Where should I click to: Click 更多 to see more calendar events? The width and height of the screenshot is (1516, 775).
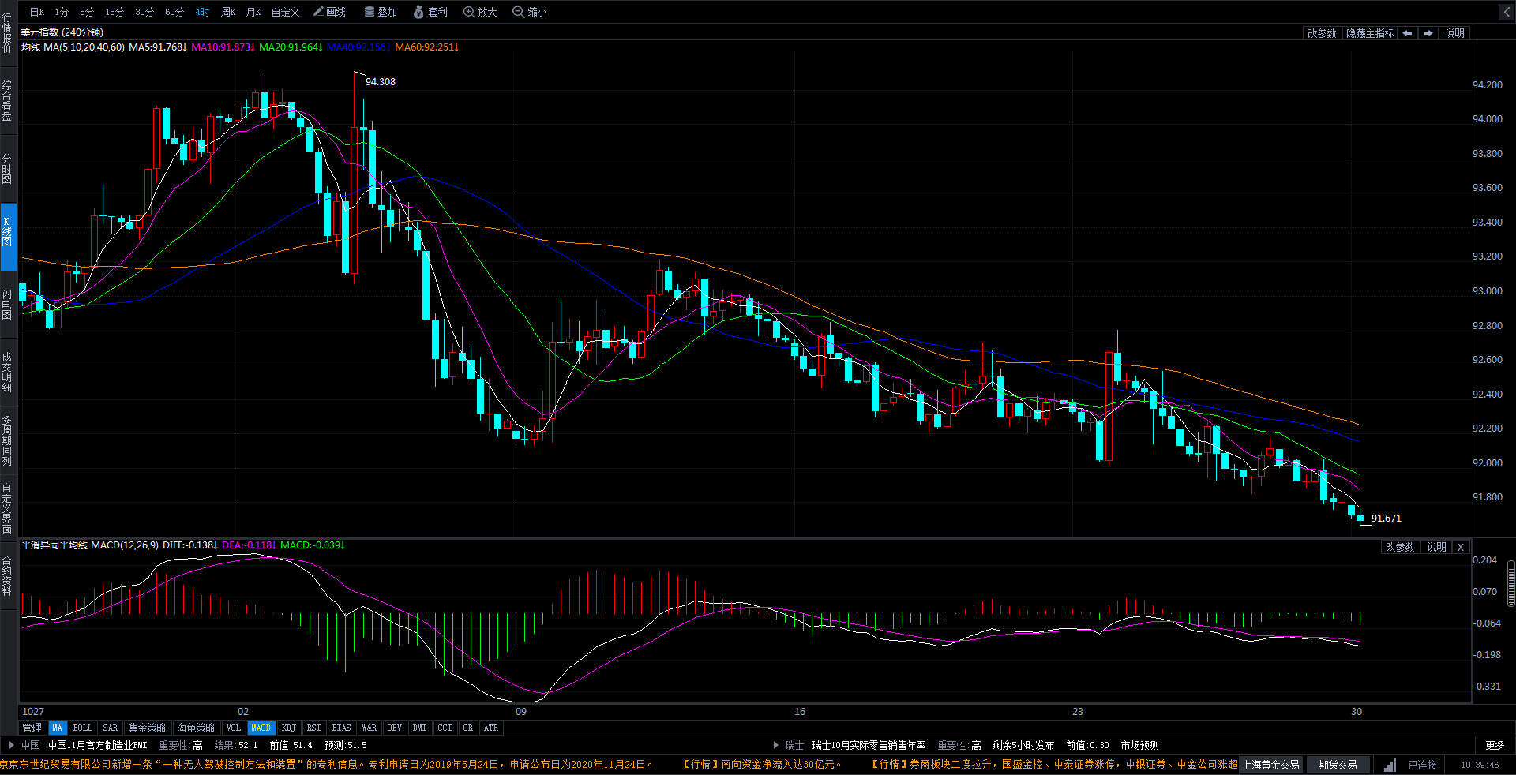tap(1495, 745)
